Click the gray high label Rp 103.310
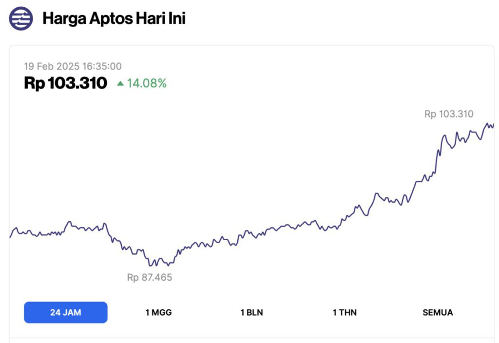The image size is (499, 343). pyautogui.click(x=449, y=114)
